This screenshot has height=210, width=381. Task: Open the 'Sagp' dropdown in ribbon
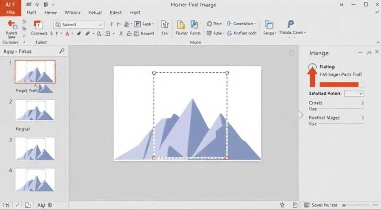click(x=153, y=24)
